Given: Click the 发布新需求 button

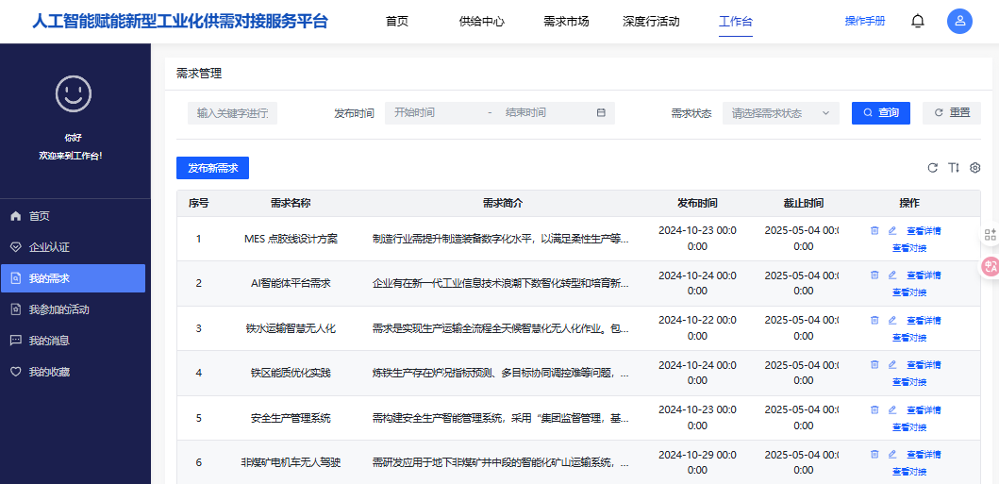Looking at the screenshot, I should tap(212, 168).
